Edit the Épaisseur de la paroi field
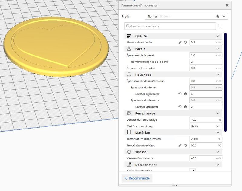Screen dimensions: 242x191 pos(206,55)
